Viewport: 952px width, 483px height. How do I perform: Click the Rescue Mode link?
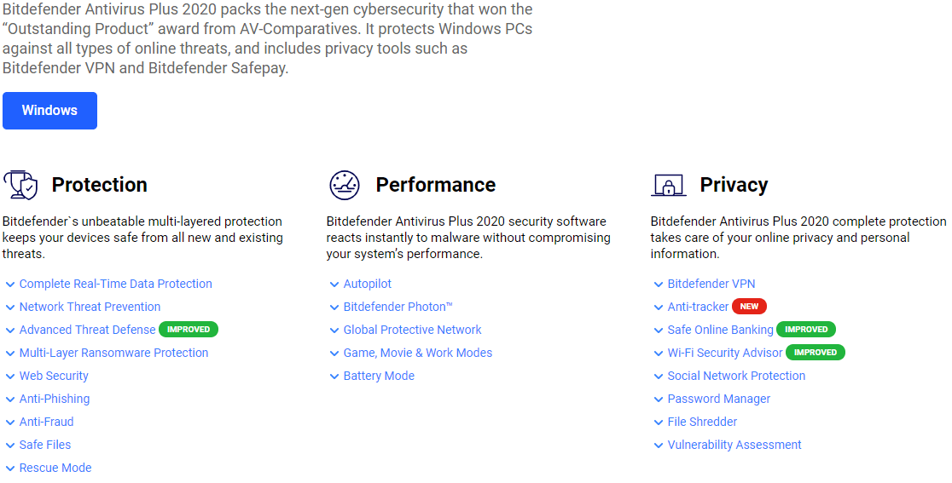[55, 468]
